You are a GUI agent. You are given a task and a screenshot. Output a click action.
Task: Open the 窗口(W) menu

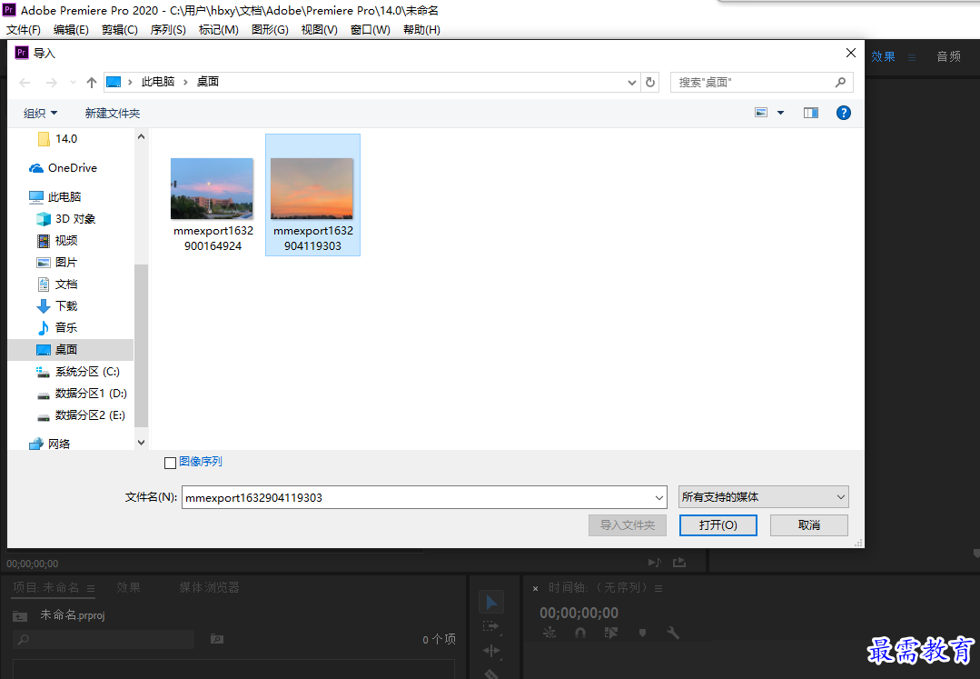pos(370,30)
